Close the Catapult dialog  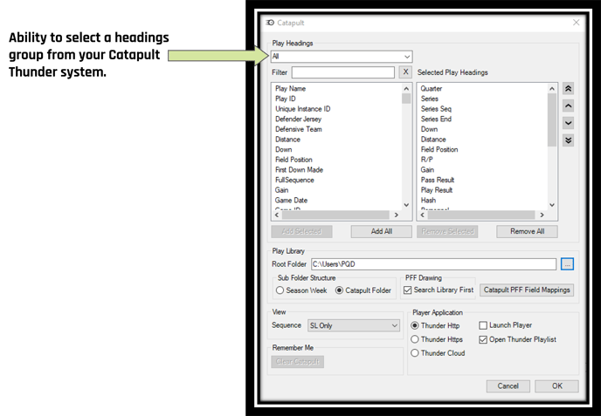[576, 23]
